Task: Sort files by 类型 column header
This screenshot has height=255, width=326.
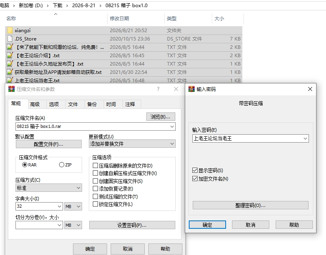Action: (188, 19)
